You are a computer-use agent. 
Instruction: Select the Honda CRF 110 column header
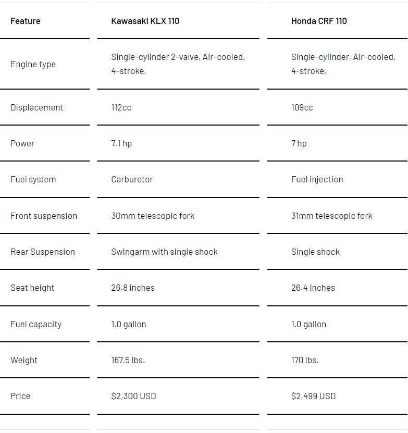pos(319,21)
